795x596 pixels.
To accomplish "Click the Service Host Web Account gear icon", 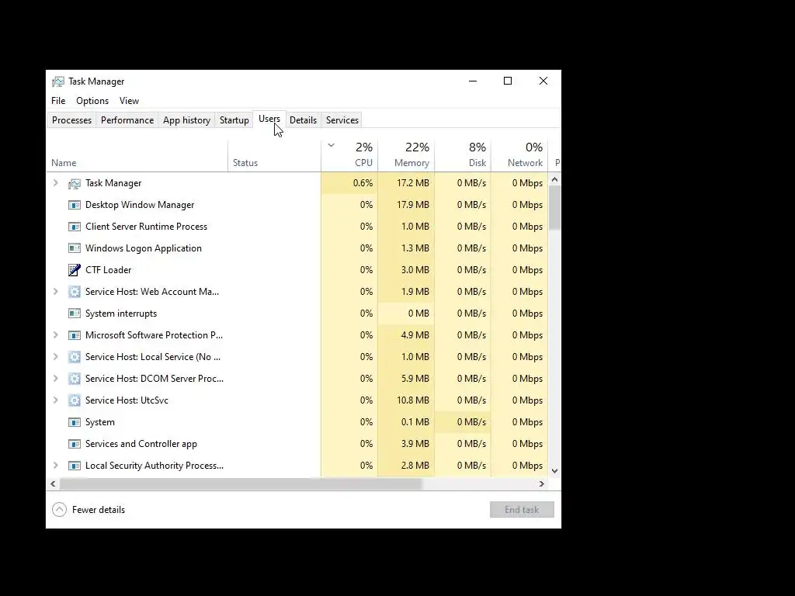I will click(75, 292).
